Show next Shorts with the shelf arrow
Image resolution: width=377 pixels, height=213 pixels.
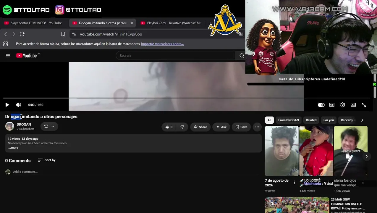click(x=366, y=156)
